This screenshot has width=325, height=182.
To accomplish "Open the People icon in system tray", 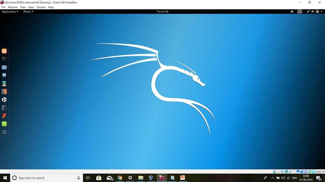I will click(265, 178).
